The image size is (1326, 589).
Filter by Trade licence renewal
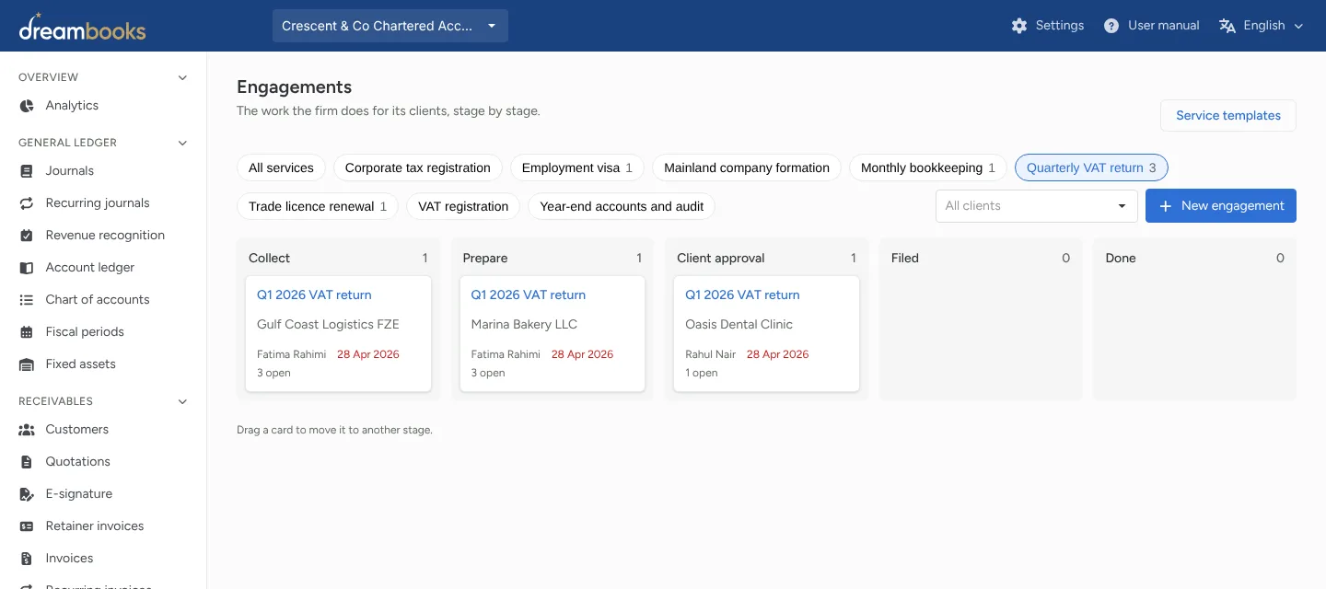318,206
